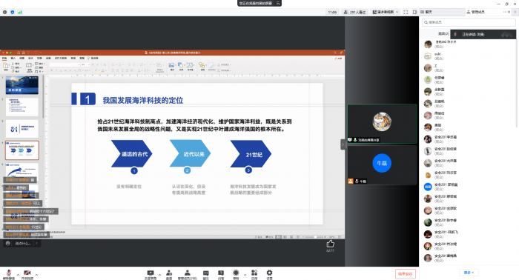The width and height of the screenshot is (519, 280).
Task: Open settings gear in bottom toolbar
Action: tap(269, 273)
